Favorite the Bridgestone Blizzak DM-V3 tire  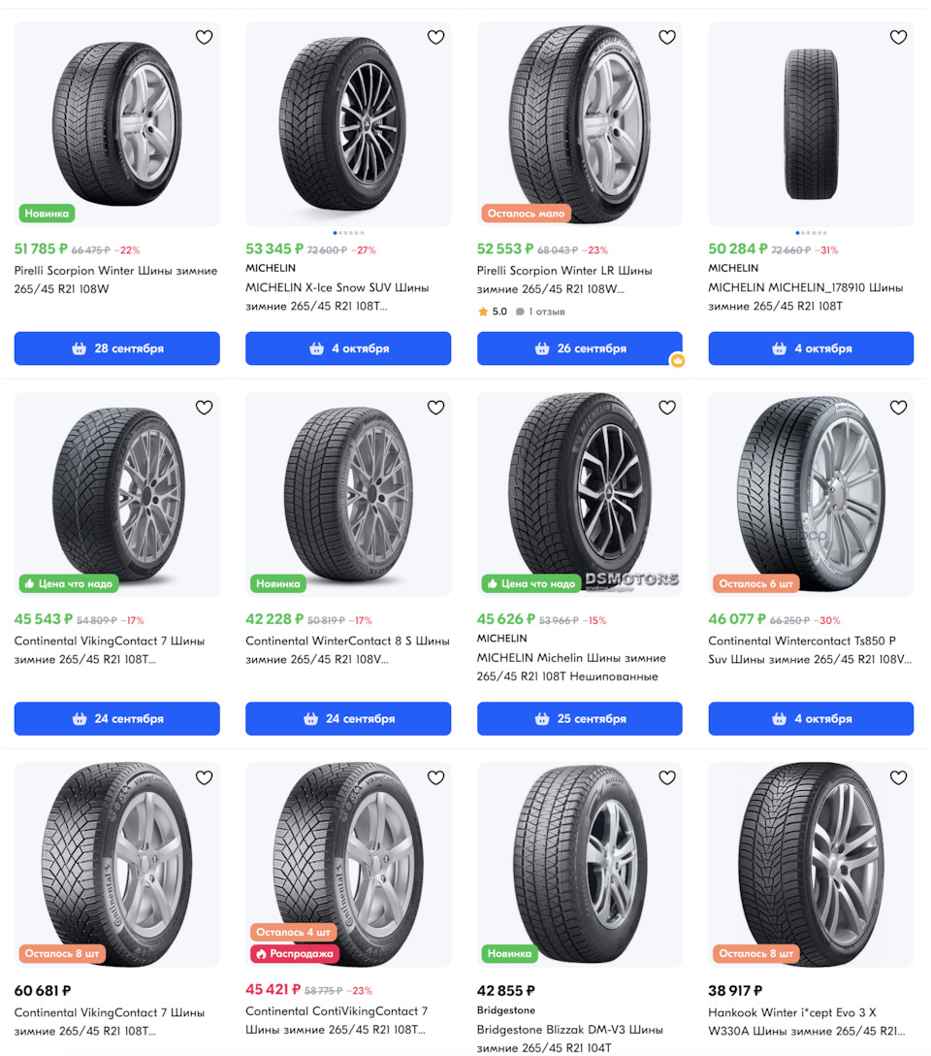[667, 777]
